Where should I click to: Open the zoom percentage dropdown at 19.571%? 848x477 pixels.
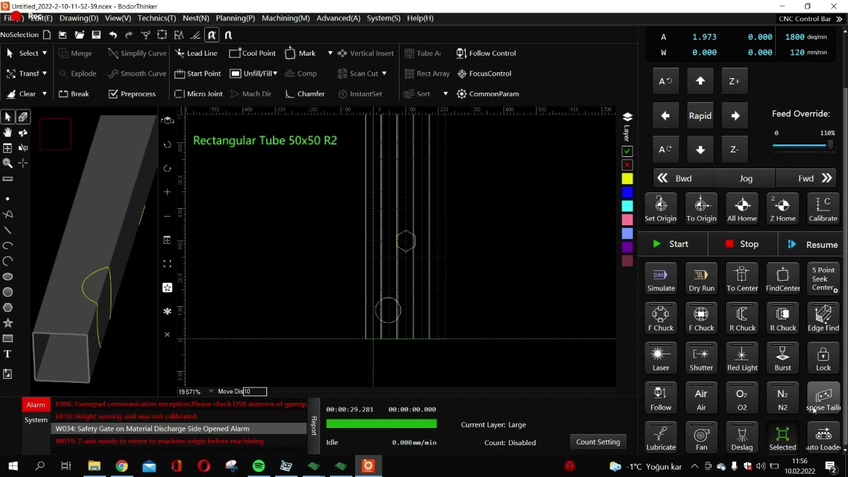point(211,392)
